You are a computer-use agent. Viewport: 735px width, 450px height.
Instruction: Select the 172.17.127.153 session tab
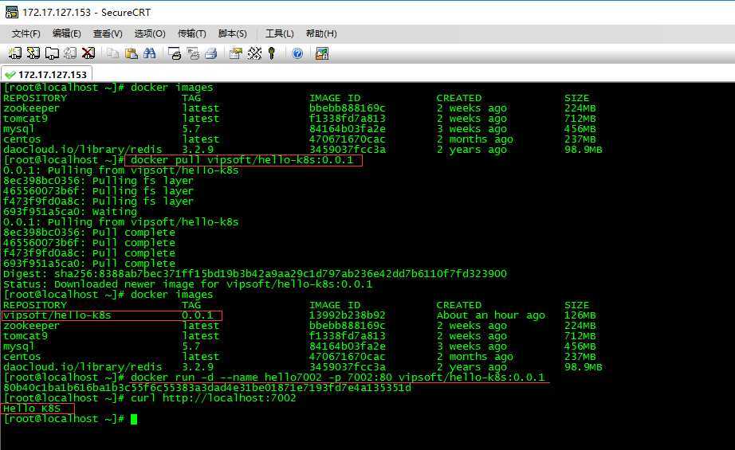coord(47,74)
